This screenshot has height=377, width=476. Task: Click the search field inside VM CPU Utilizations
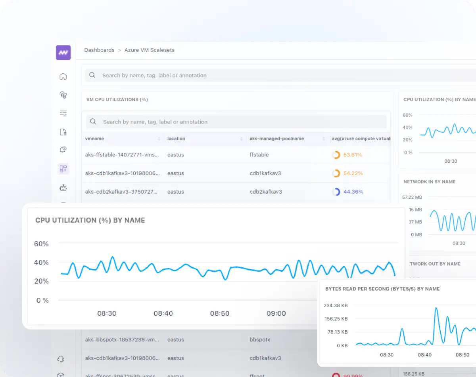[x=238, y=122]
